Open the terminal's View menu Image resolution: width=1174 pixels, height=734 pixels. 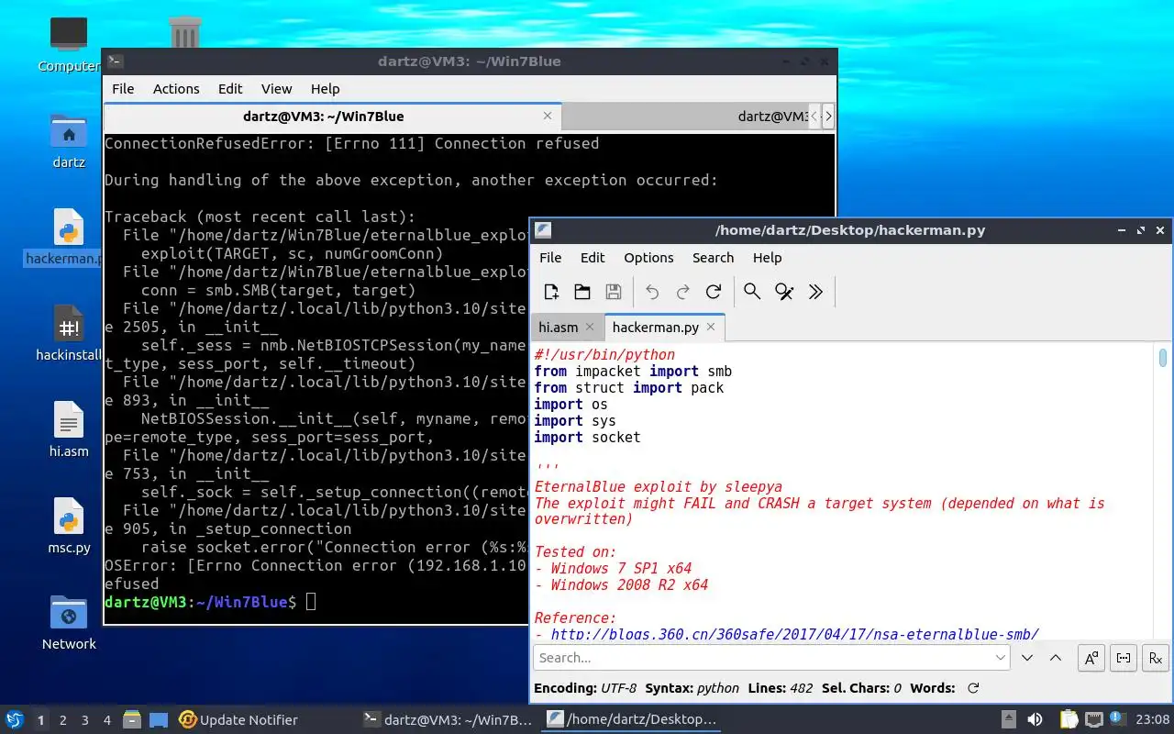click(276, 89)
